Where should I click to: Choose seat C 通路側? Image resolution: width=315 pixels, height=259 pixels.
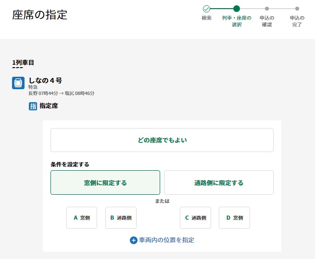click(195, 218)
